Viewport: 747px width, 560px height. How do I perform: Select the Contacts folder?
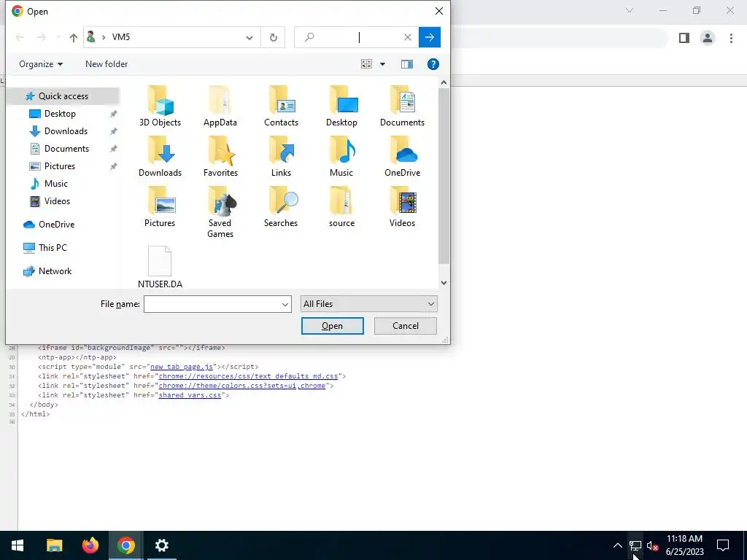[x=281, y=106]
